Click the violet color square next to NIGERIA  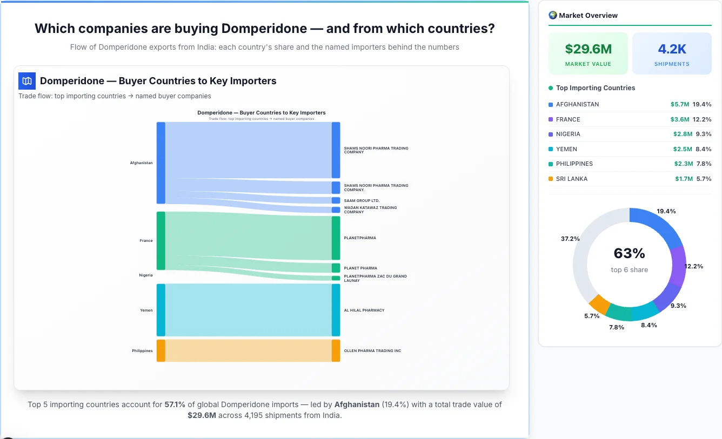[x=552, y=134]
